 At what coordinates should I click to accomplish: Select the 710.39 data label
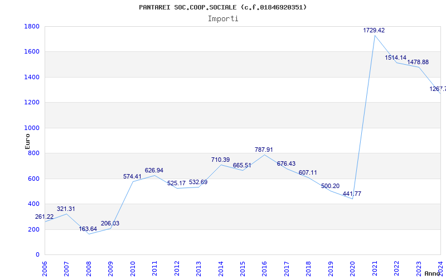220,160
